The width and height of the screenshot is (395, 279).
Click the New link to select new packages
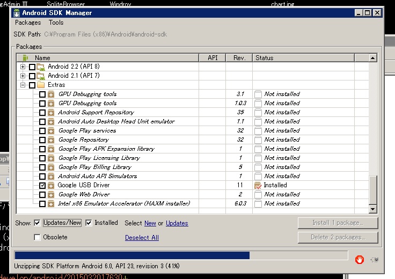150,223
